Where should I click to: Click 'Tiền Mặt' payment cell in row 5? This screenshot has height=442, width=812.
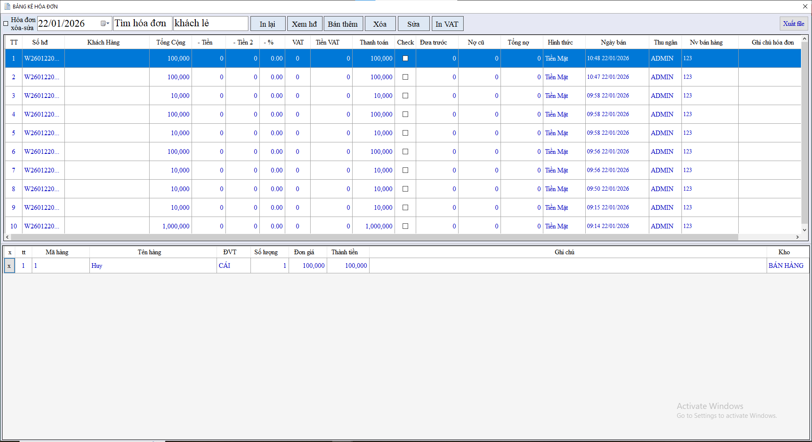click(564, 133)
